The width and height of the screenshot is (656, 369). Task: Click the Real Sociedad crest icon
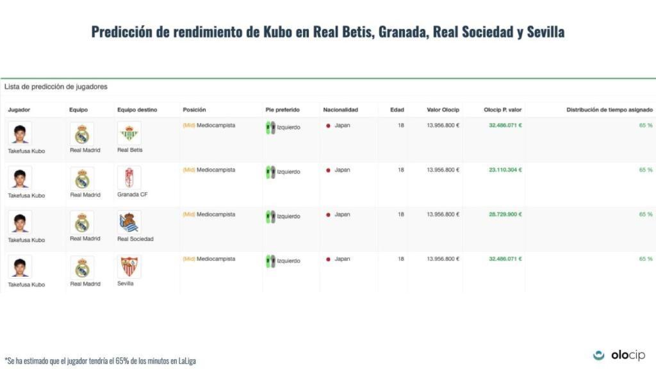point(129,222)
